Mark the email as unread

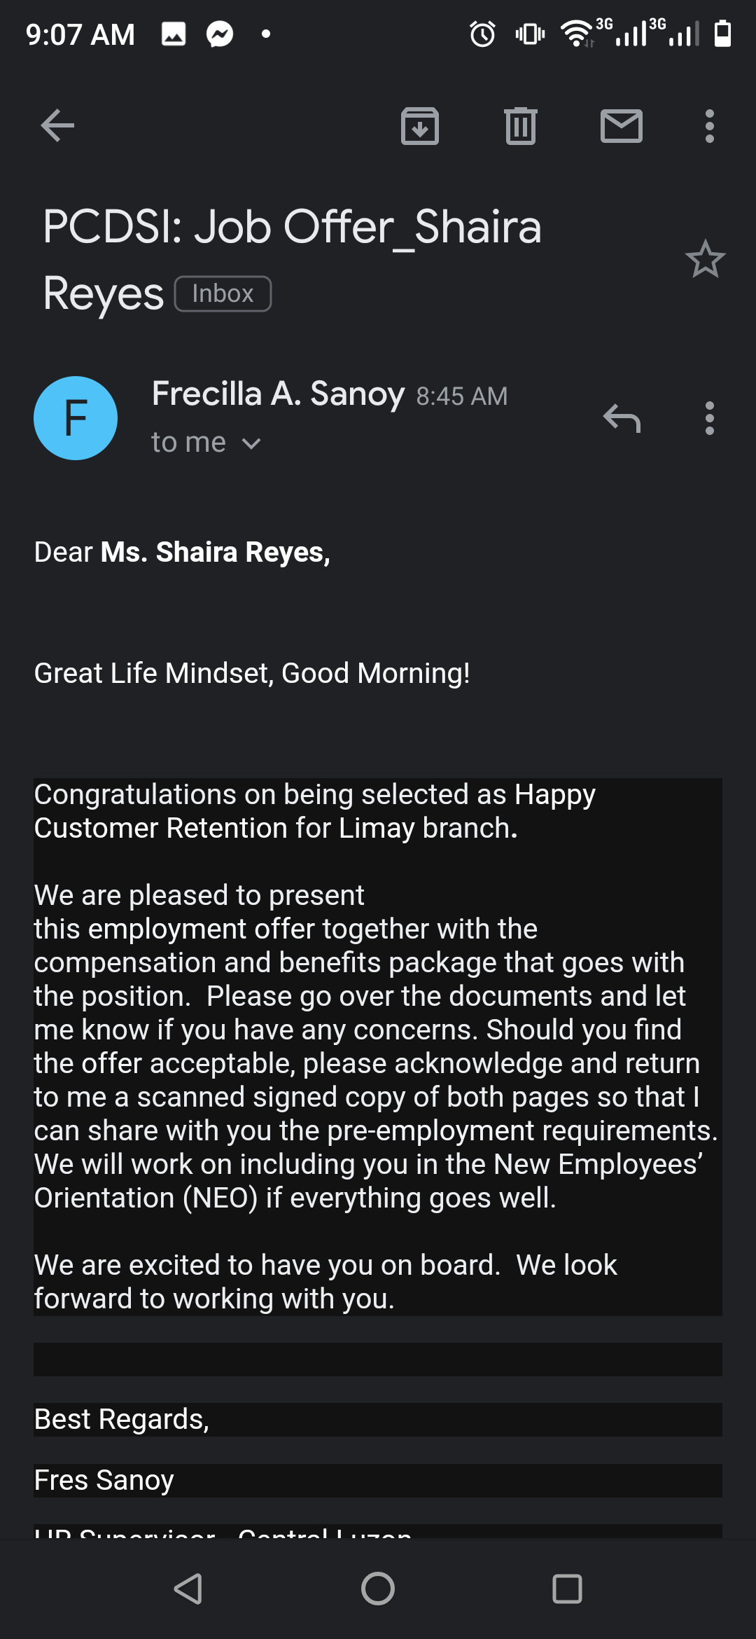click(x=622, y=126)
